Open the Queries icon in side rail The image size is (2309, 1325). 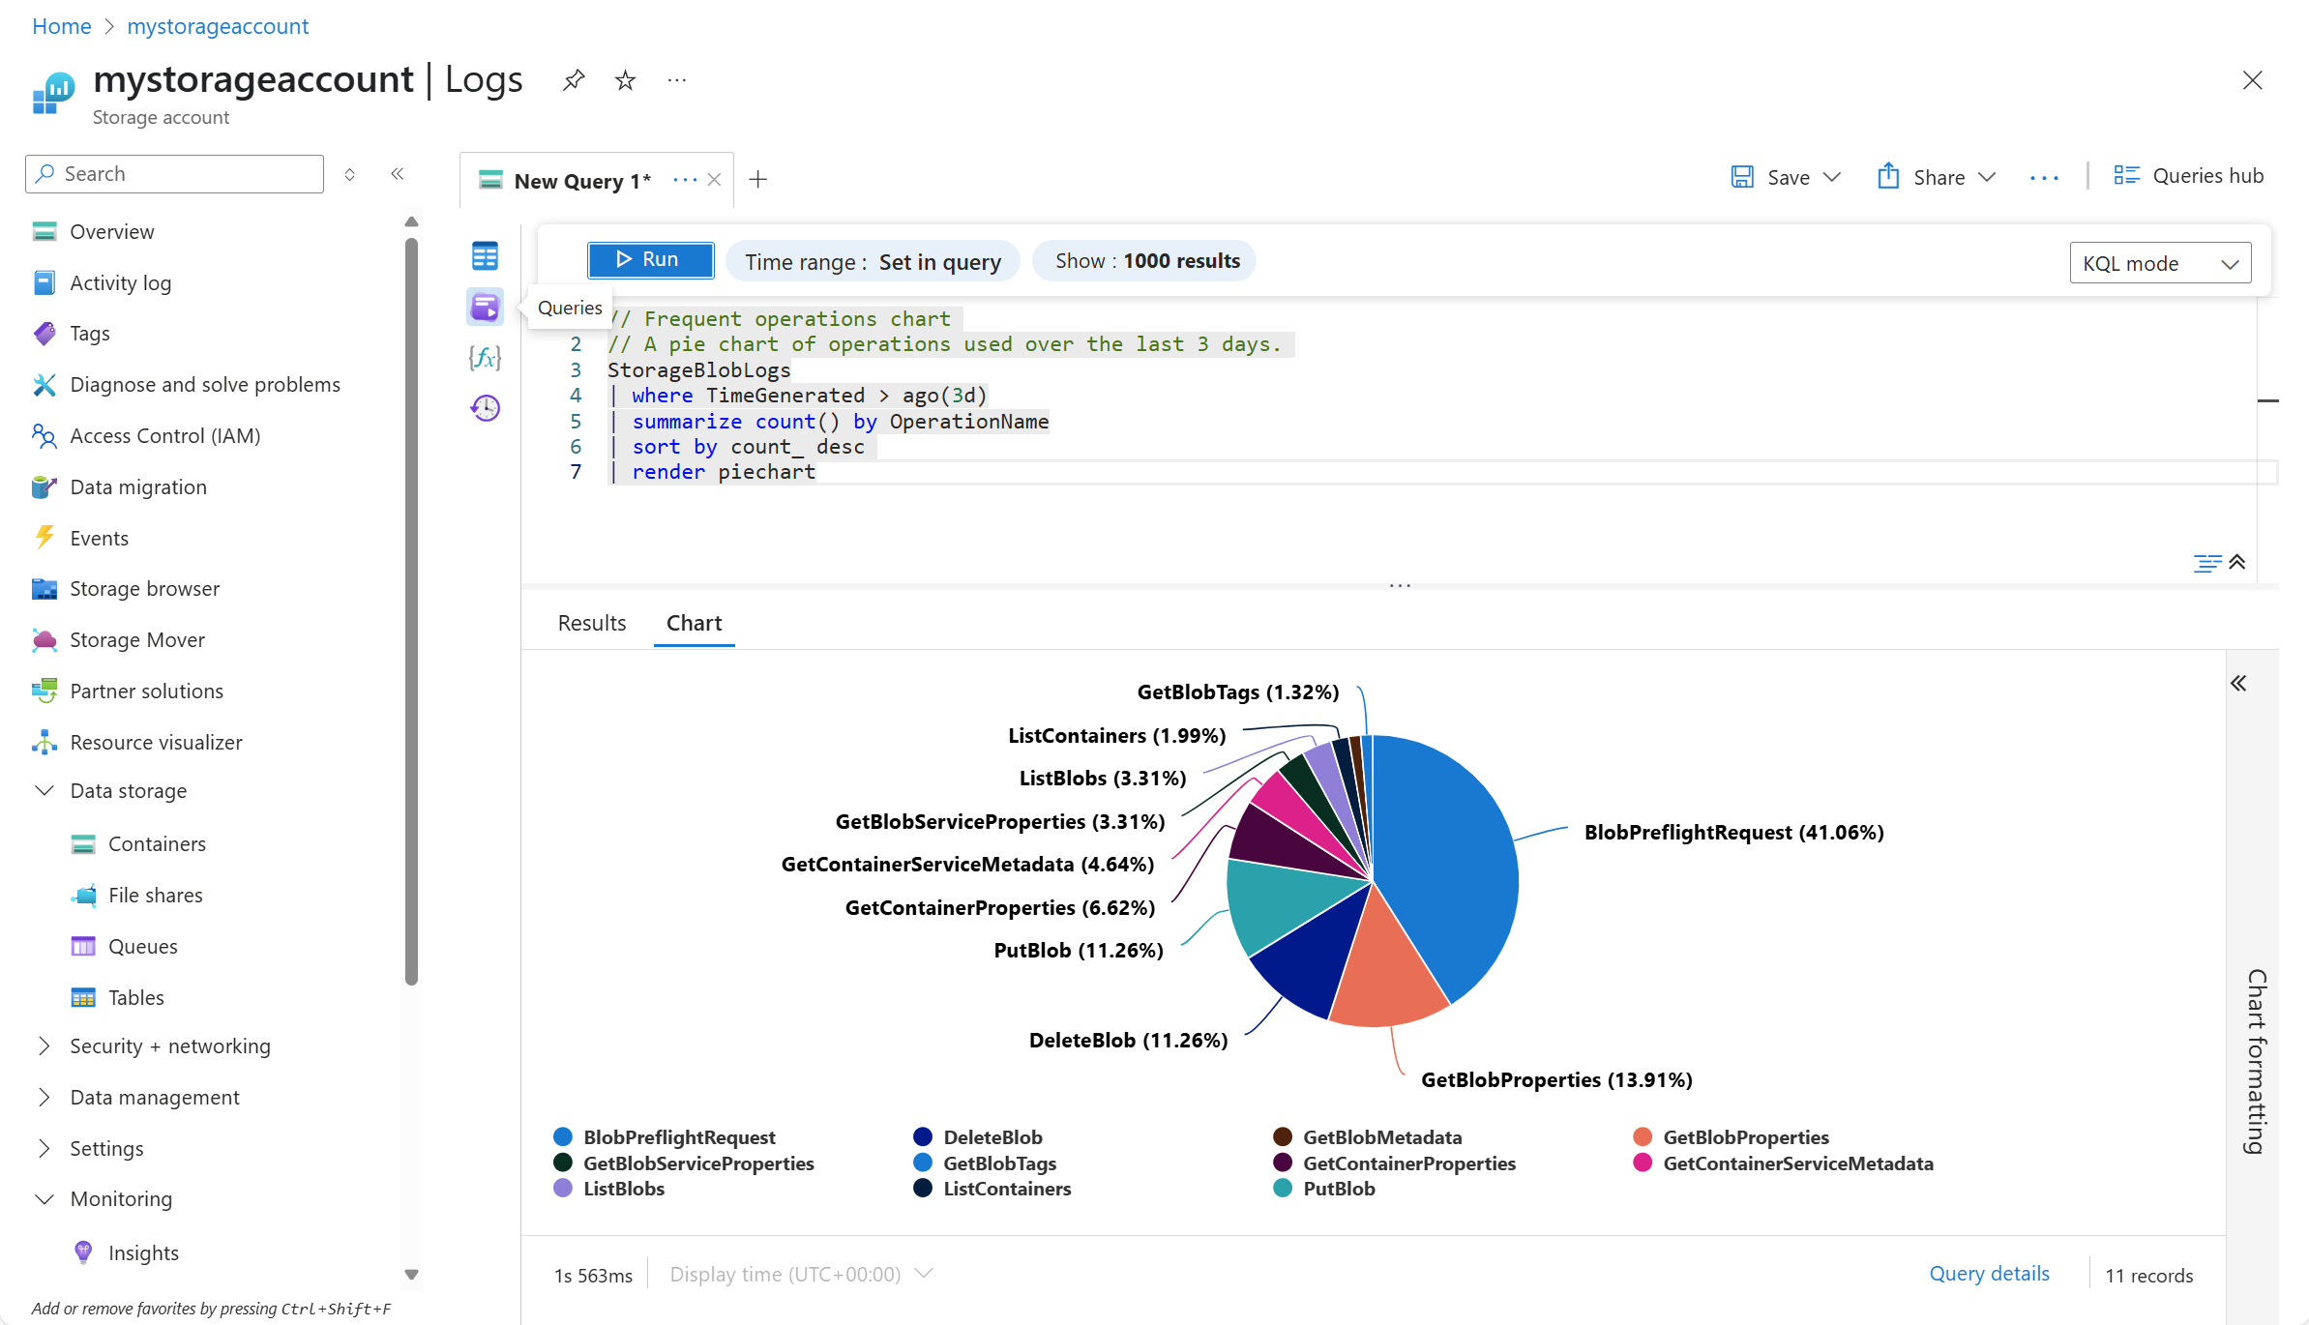click(x=485, y=308)
